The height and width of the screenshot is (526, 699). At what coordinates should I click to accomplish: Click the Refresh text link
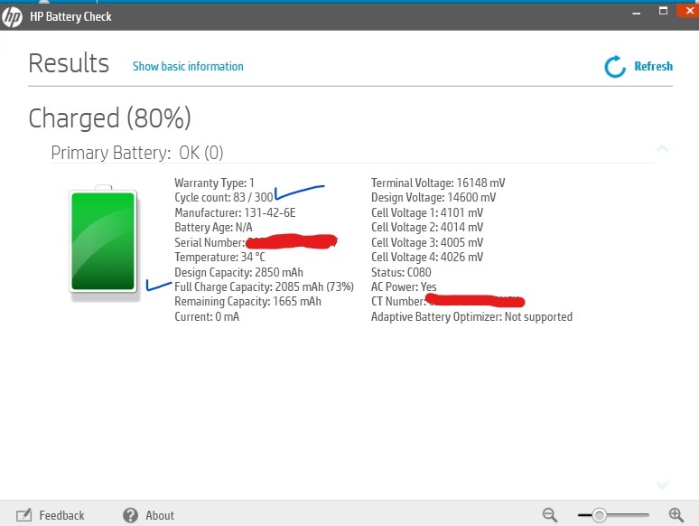click(x=653, y=66)
